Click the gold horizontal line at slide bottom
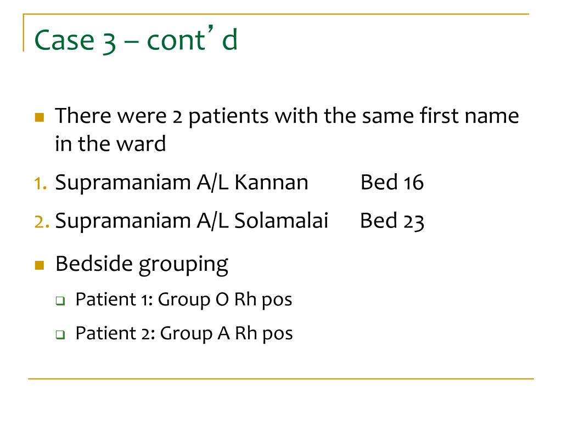 point(281,378)
